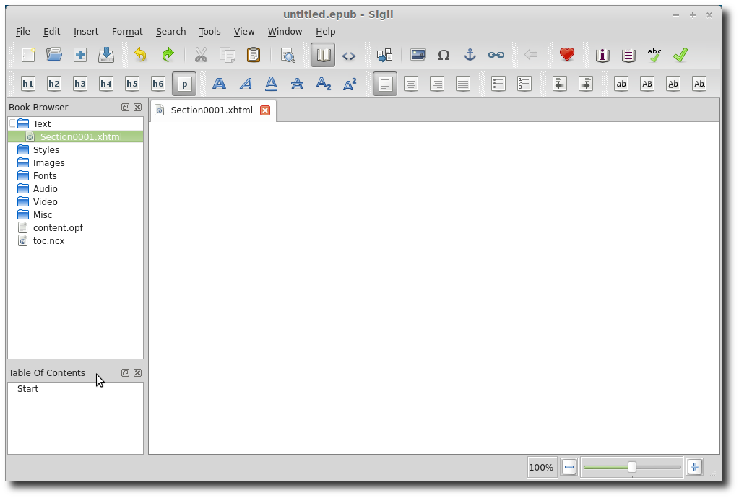Open the Find and Replace magnifier icon
This screenshot has height=498, width=739.
288,55
